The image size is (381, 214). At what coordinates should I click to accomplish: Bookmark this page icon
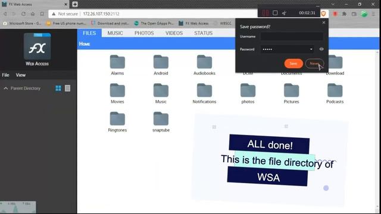(x=42, y=14)
